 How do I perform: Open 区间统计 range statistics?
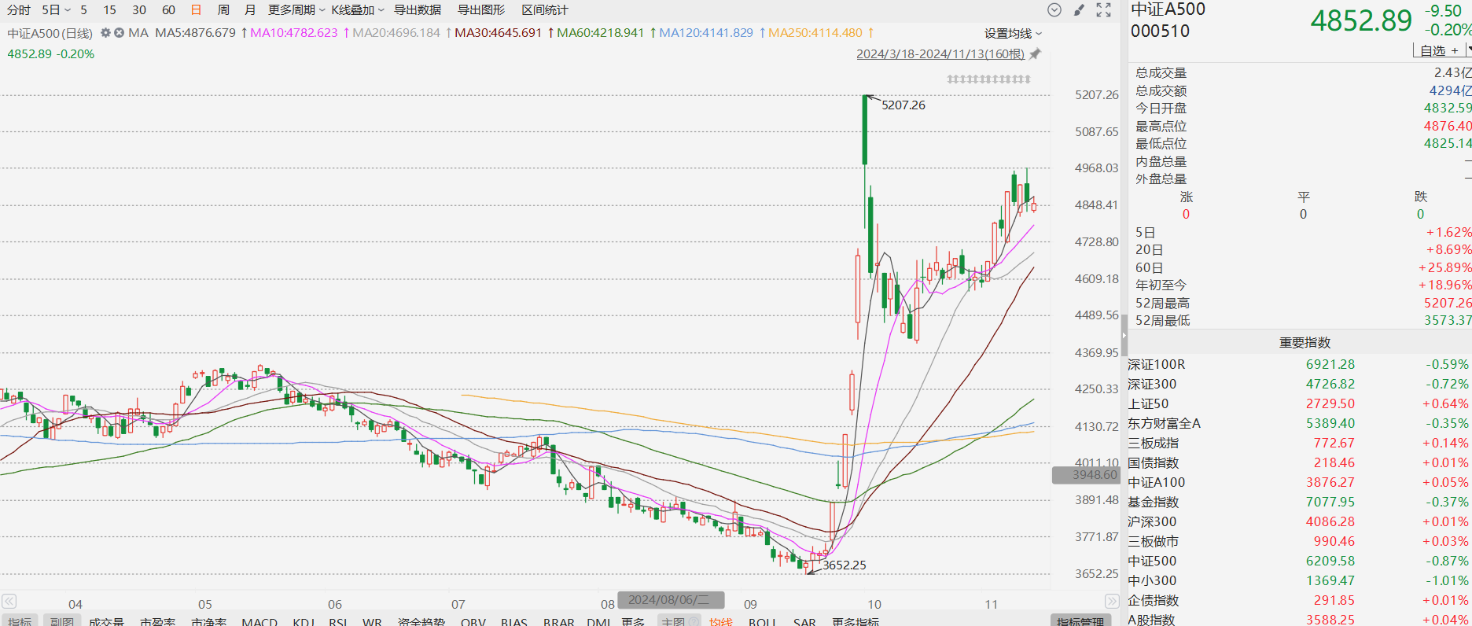[545, 10]
